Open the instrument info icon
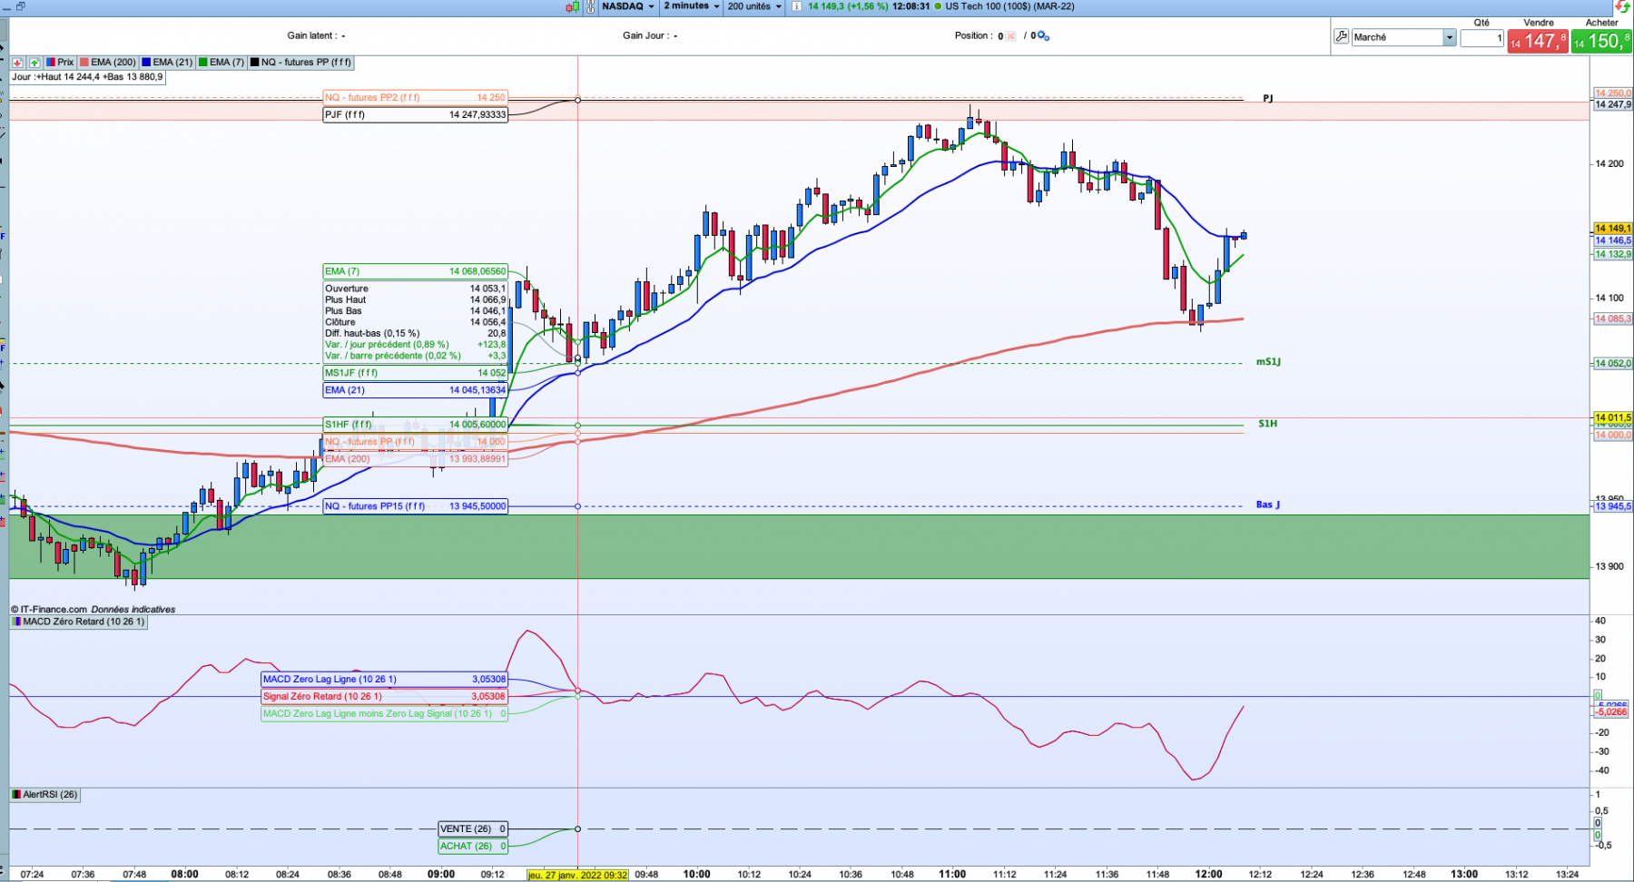Viewport: 1634px width, 882px height. 796,6
